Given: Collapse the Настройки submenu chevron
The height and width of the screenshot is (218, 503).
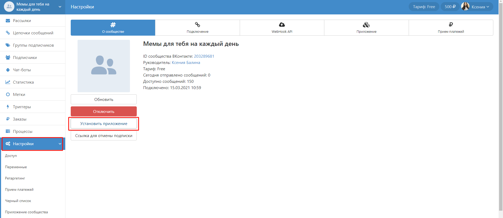Looking at the screenshot, I should coord(60,144).
